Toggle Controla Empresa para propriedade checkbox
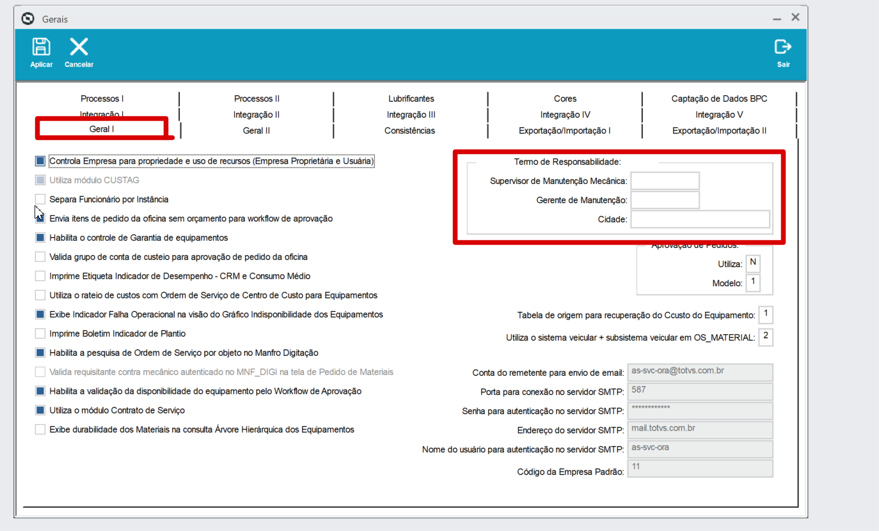 [x=40, y=161]
